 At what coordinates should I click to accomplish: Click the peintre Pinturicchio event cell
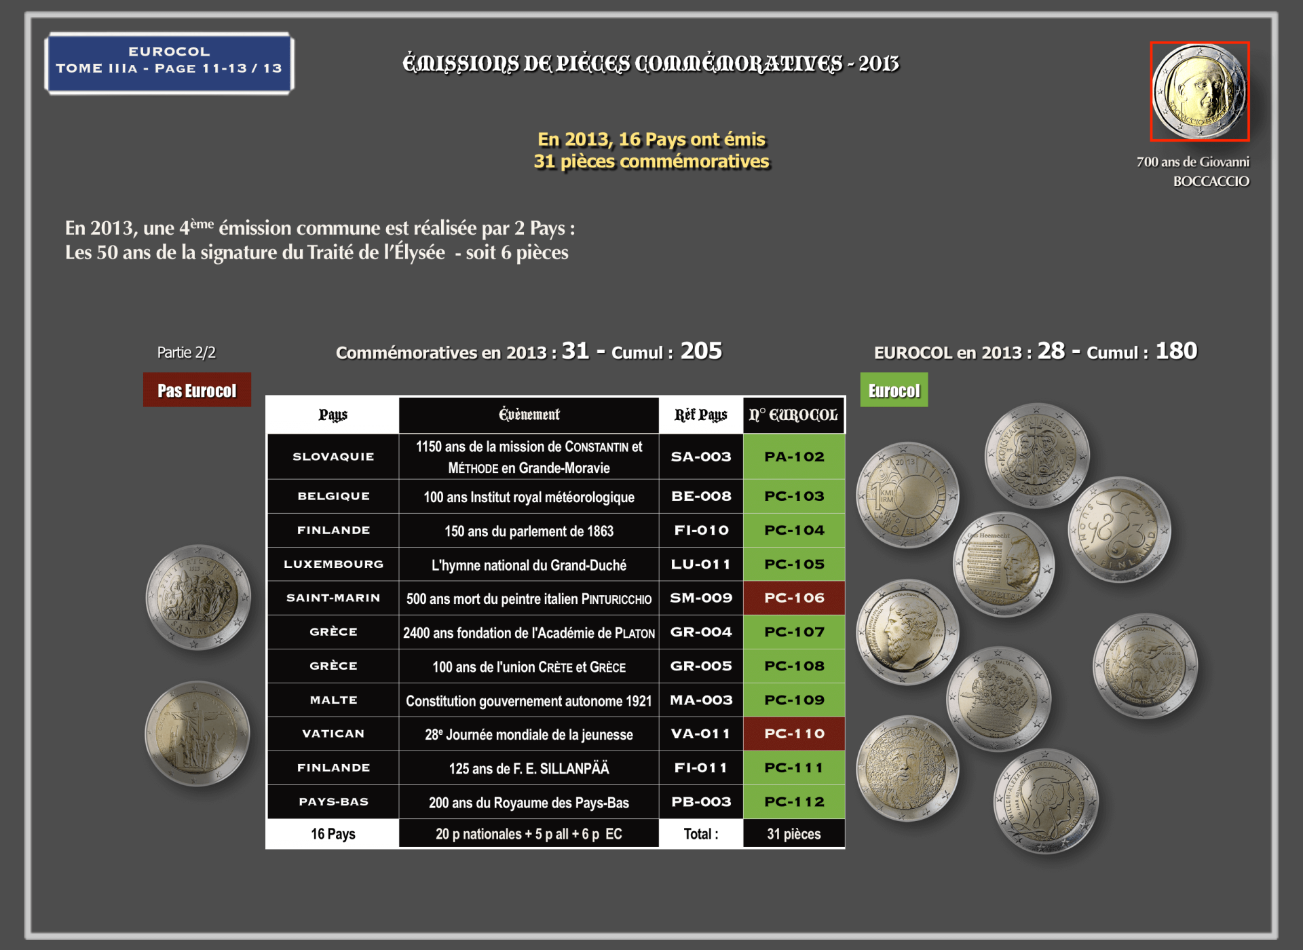pos(529,598)
